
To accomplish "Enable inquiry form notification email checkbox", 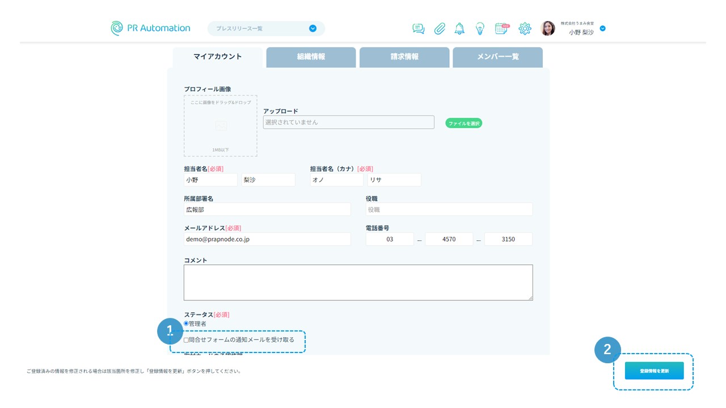I will click(x=186, y=340).
